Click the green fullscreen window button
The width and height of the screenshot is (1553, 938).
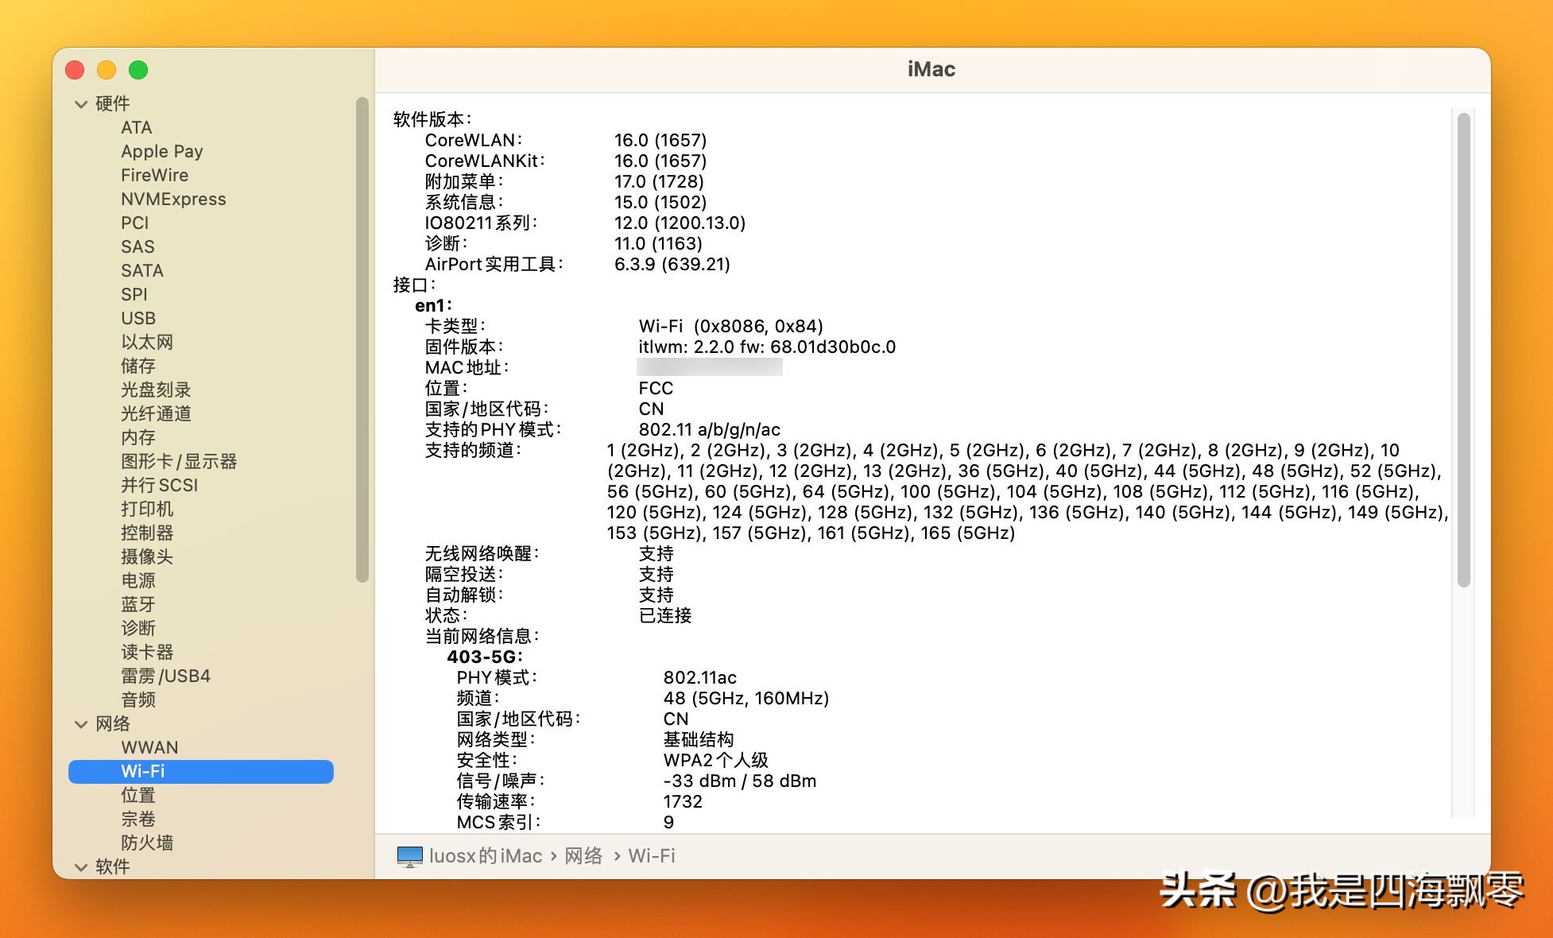point(138,70)
